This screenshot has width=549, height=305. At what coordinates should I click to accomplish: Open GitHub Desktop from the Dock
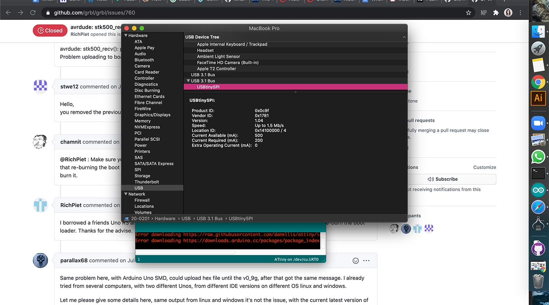(538, 249)
